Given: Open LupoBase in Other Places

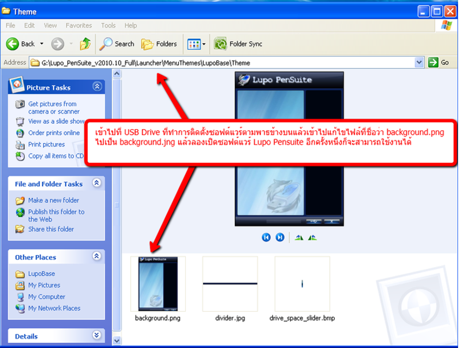Looking at the screenshot, I should 41,274.
